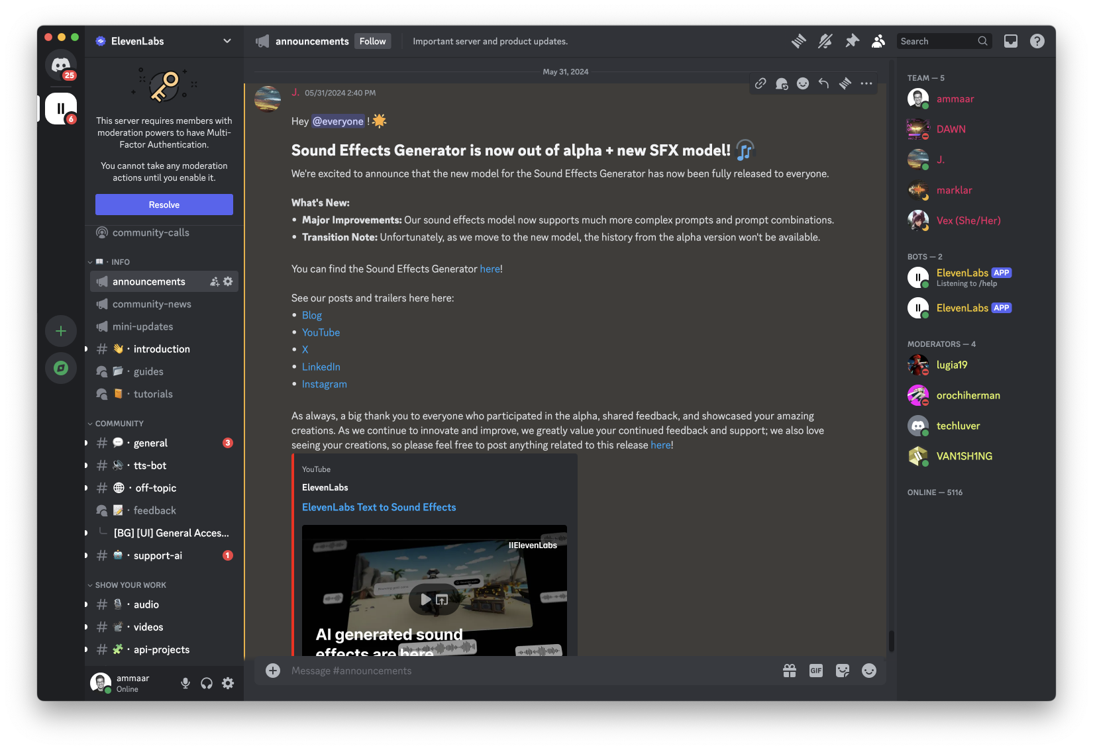Open the videos channel

coord(164,628)
